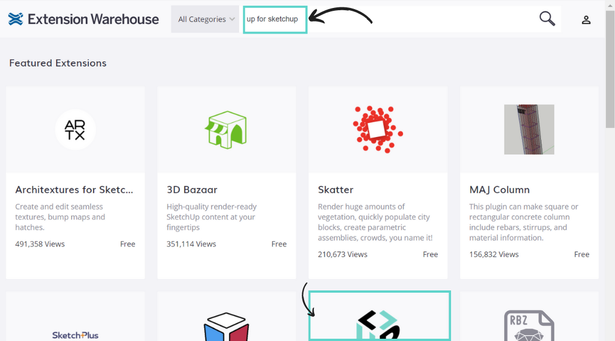Open the user account icon

pos(586,19)
